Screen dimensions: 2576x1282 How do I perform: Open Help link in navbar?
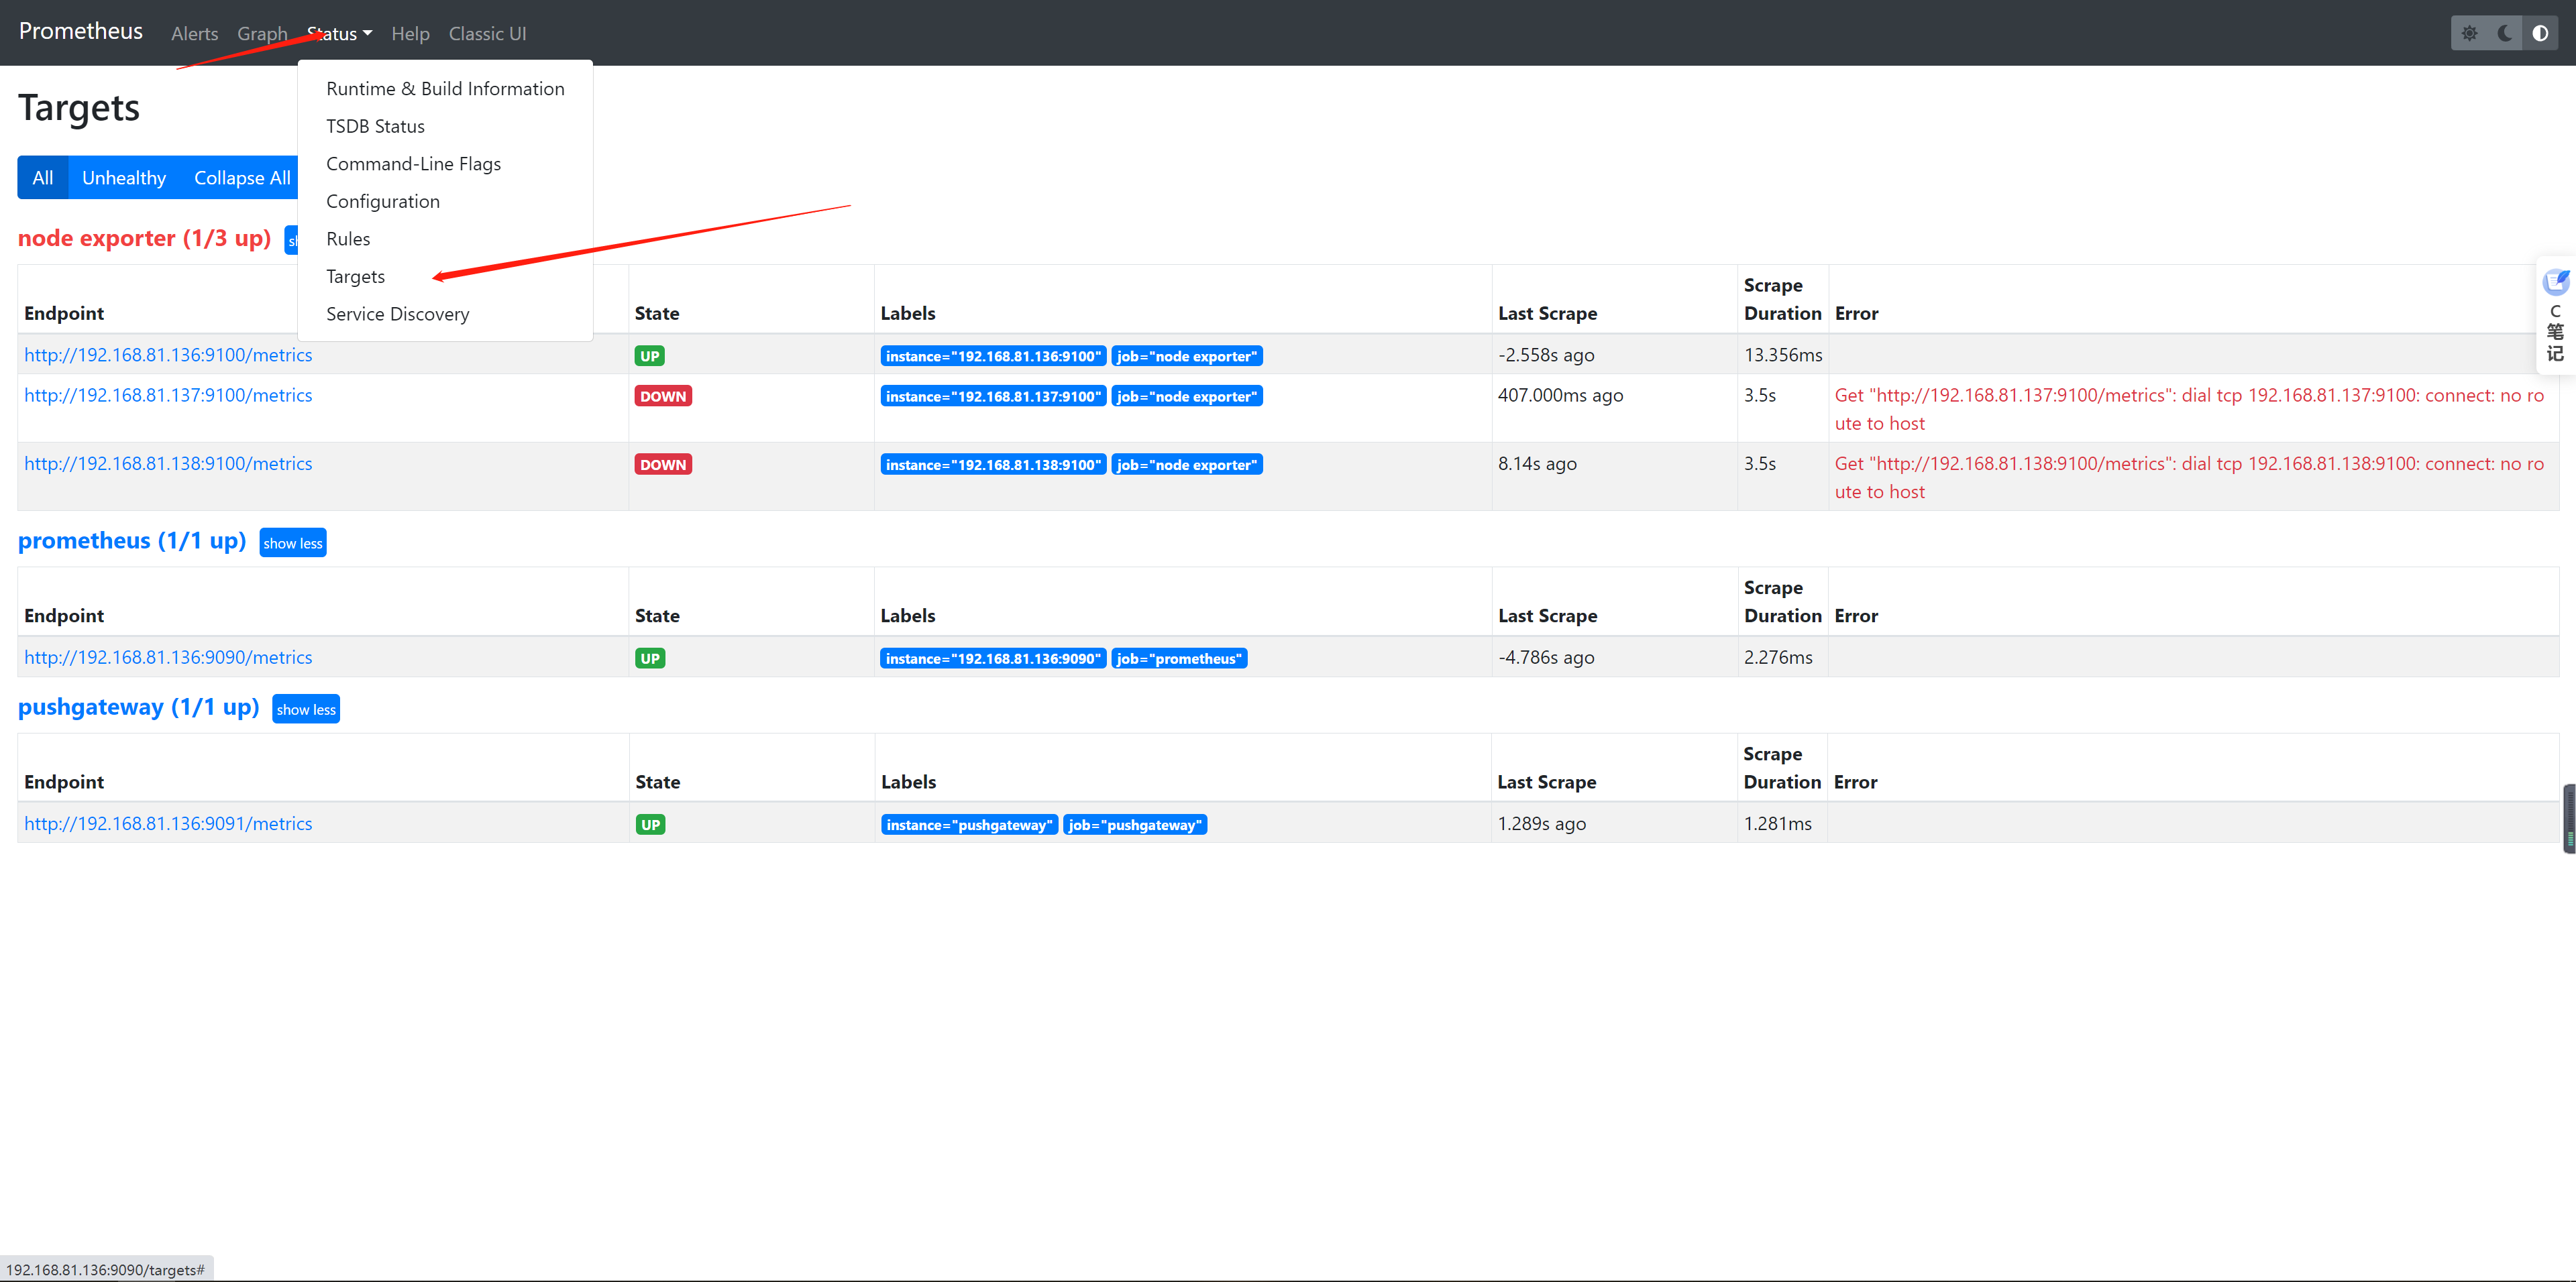click(410, 34)
